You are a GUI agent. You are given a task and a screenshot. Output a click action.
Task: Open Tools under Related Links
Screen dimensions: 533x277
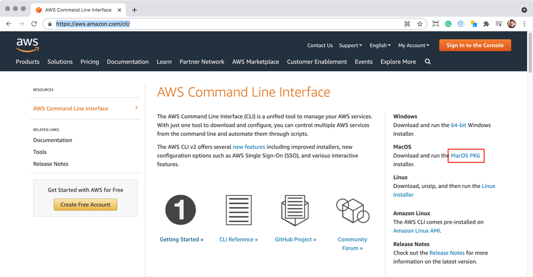40,152
